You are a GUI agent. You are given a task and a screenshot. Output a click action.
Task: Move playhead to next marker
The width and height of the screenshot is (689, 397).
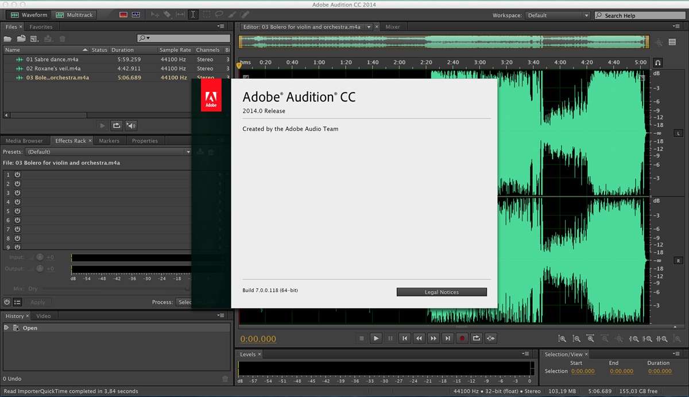(448, 338)
